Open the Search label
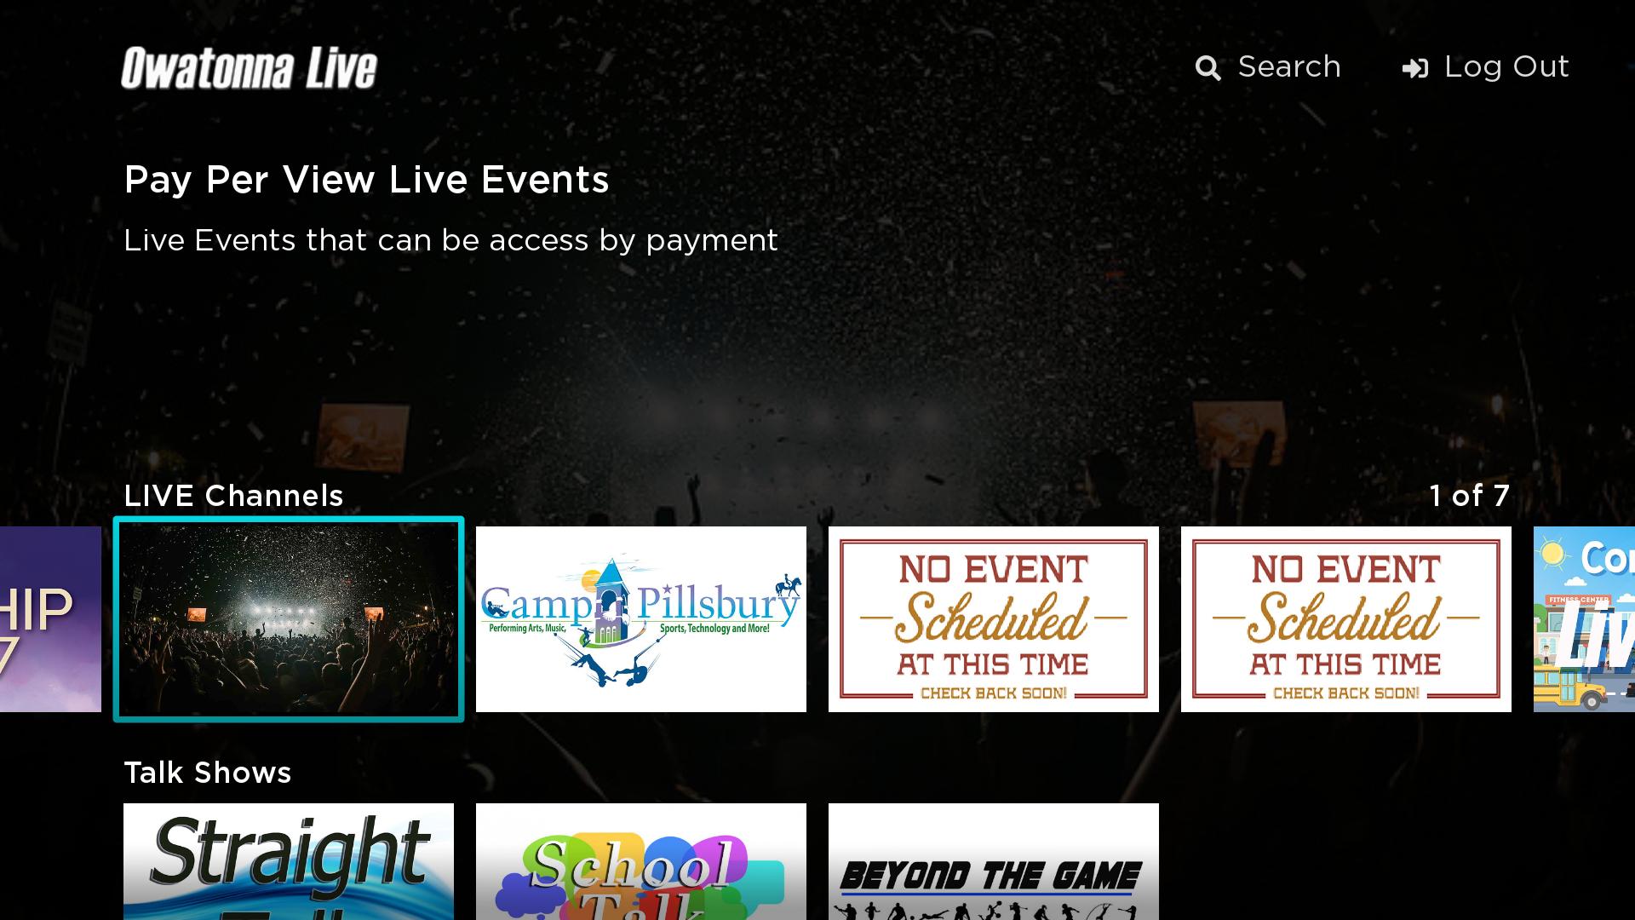Image resolution: width=1635 pixels, height=920 pixels. point(1289,66)
